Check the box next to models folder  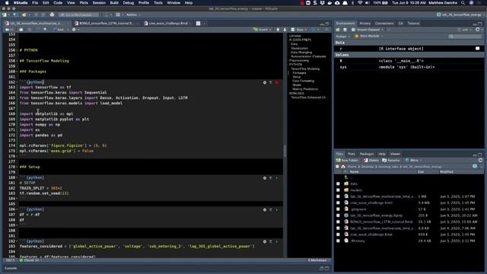click(338, 190)
